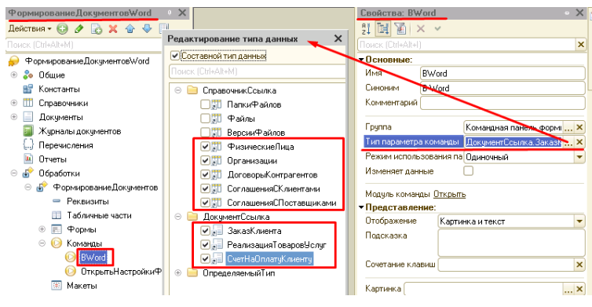592x307 pixels.
Task: Click the data type search field
Action: (258, 71)
